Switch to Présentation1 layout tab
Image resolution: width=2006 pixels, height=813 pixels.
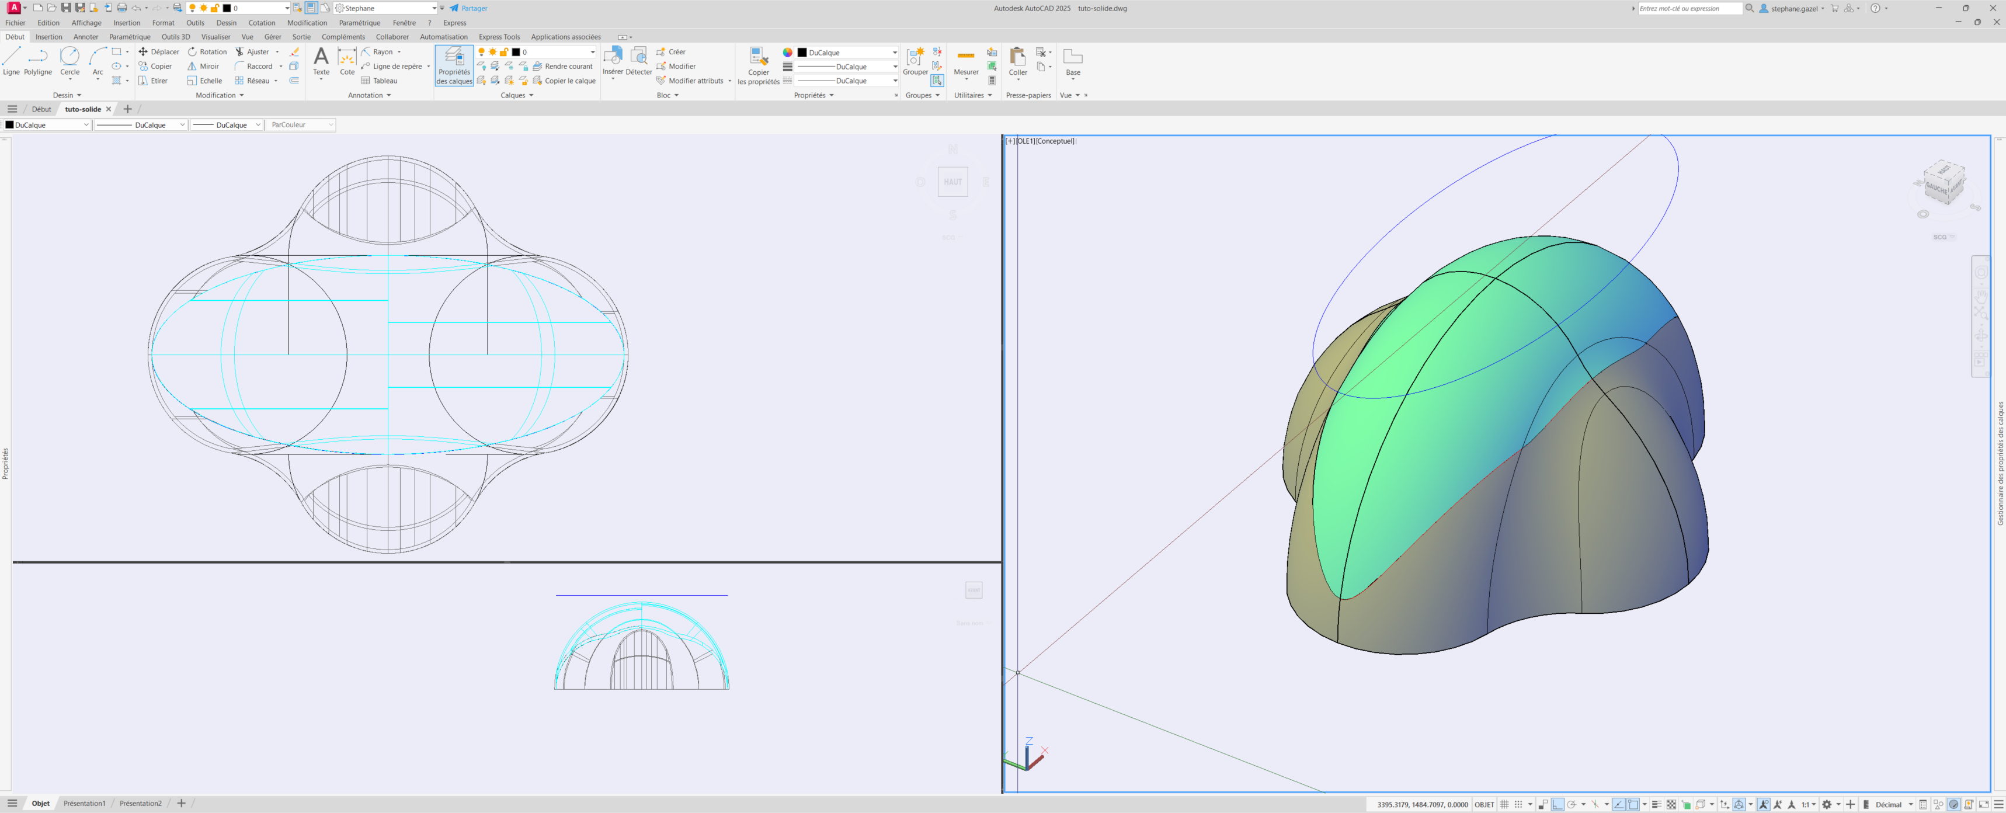click(84, 803)
